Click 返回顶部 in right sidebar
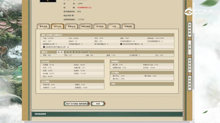The width and height of the screenshot is (220, 123). [190, 83]
